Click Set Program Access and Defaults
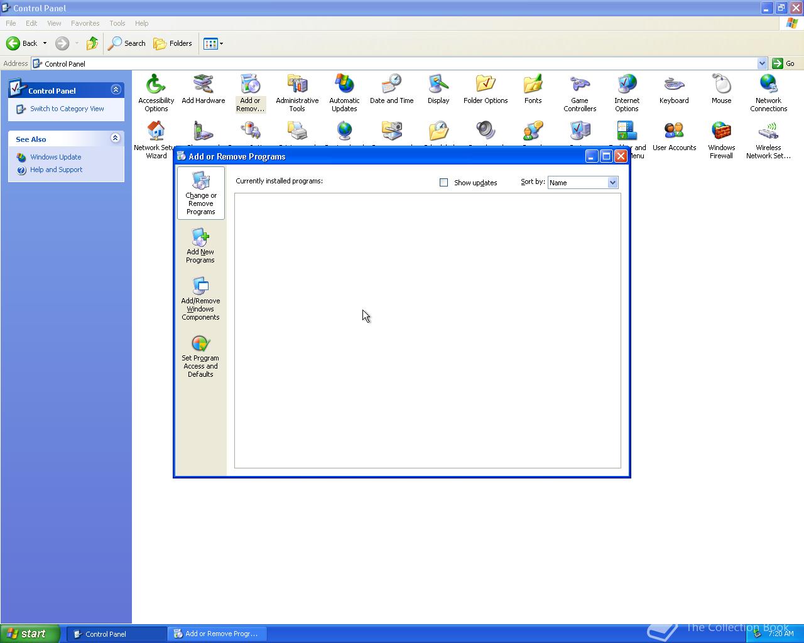 (200, 356)
